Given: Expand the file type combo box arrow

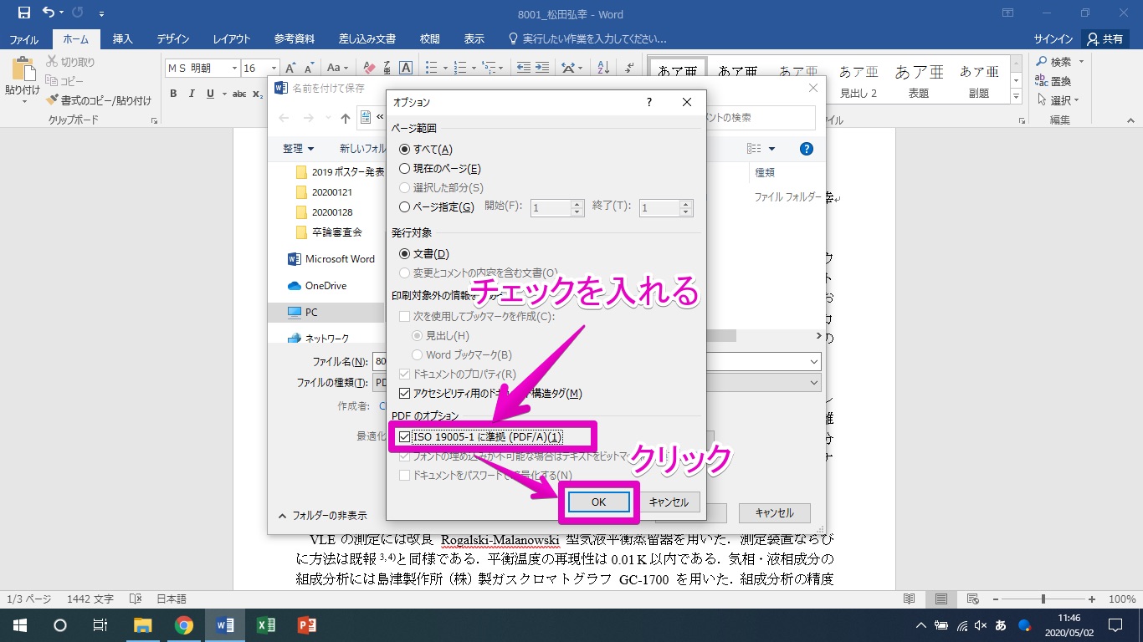Looking at the screenshot, I should click(814, 382).
